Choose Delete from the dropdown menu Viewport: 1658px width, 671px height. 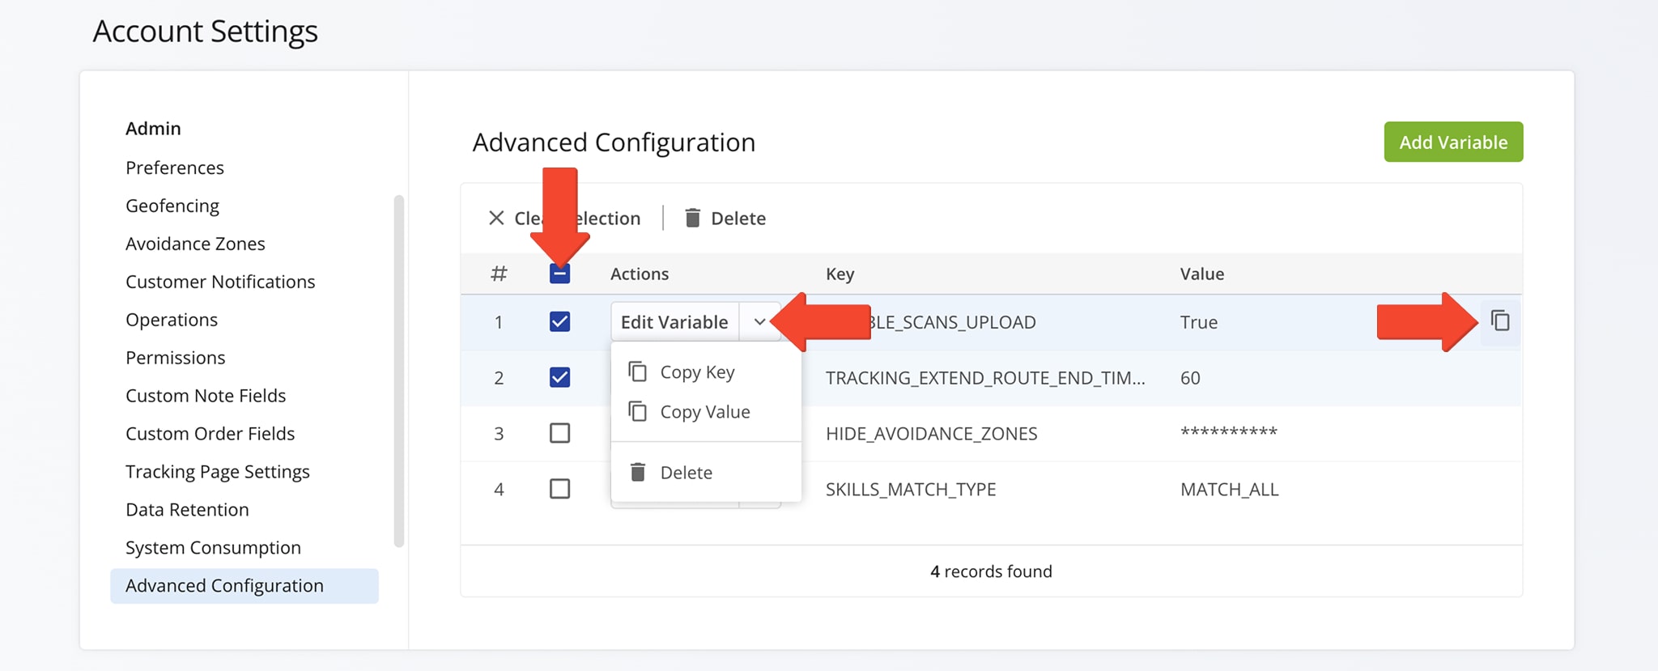click(x=686, y=472)
